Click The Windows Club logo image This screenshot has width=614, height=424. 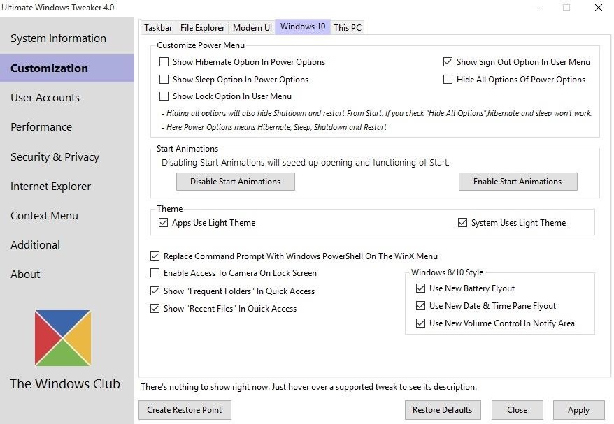(63, 338)
